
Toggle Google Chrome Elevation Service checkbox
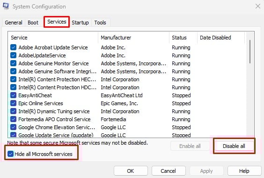point(13,127)
